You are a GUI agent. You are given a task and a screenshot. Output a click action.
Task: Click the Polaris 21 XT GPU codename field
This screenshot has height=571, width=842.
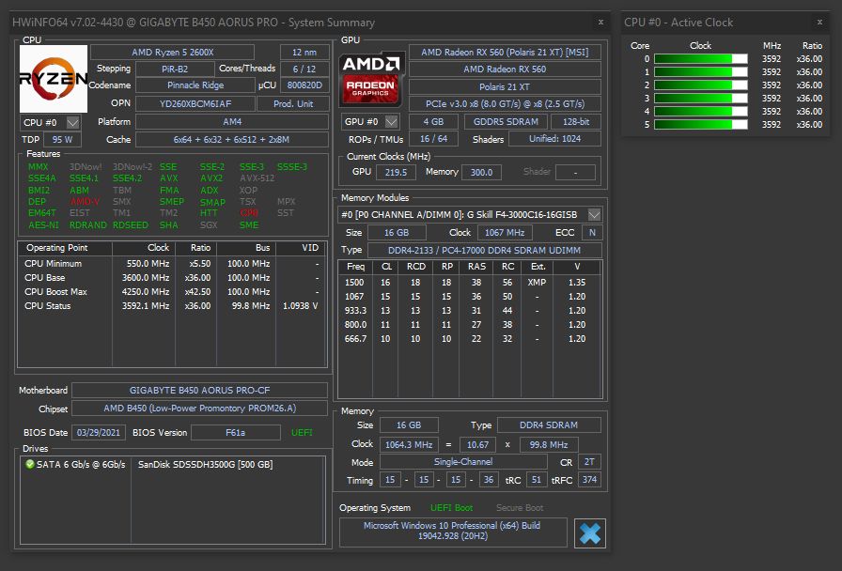[505, 86]
